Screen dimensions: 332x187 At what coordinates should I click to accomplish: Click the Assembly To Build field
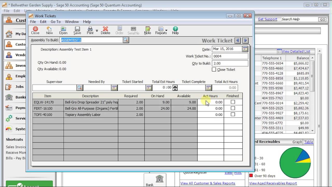[92, 40]
